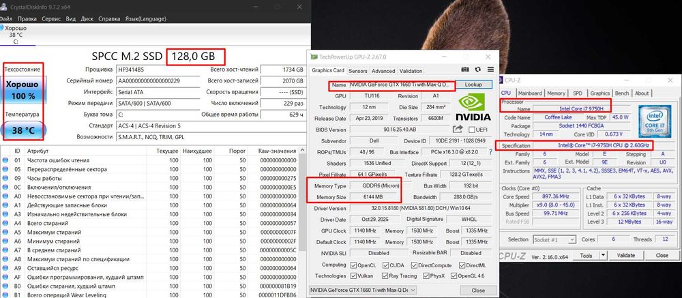This screenshot has width=682, height=298.
Task: Toggle the DirectML checkbox
Action: click(462, 265)
